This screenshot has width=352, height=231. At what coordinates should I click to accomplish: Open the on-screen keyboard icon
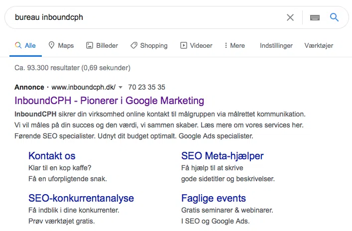click(x=315, y=17)
